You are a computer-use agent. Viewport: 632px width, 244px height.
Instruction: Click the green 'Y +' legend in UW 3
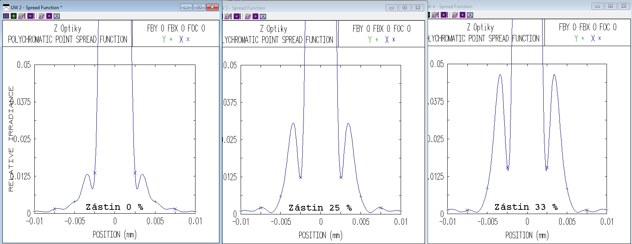[373, 40]
